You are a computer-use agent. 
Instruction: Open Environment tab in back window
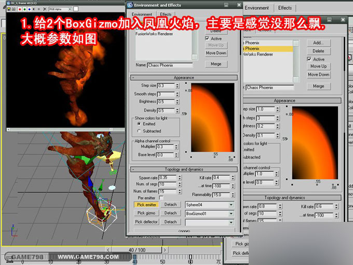(256, 8)
